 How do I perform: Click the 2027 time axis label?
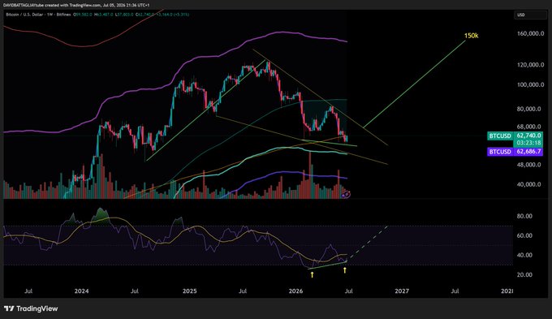[402, 291]
